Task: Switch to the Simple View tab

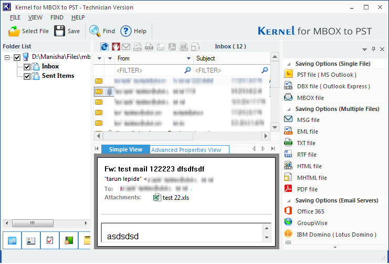Action: 126,149
